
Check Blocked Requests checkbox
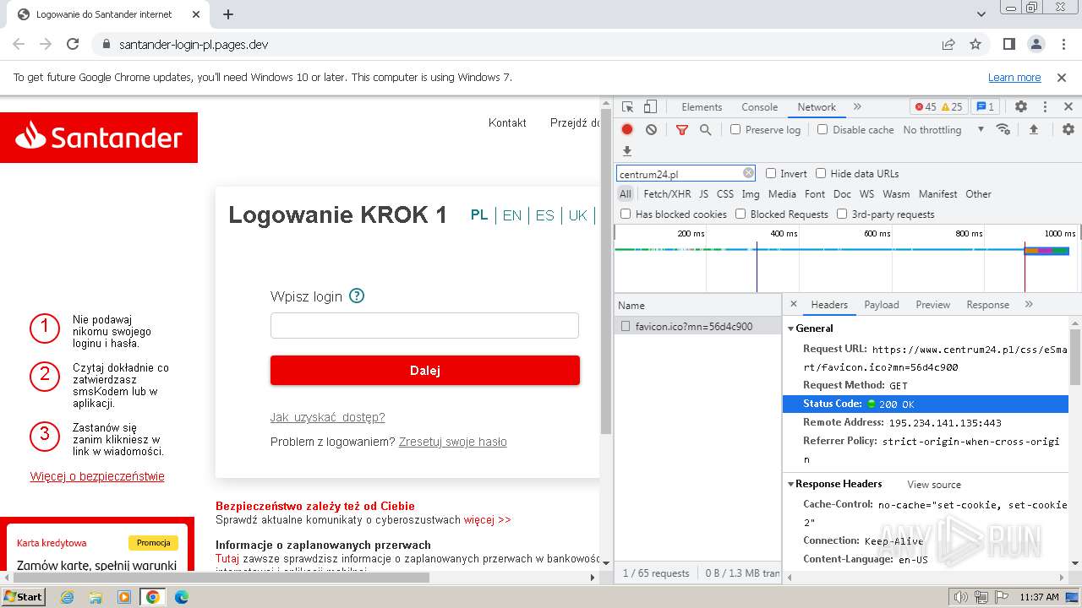point(740,214)
